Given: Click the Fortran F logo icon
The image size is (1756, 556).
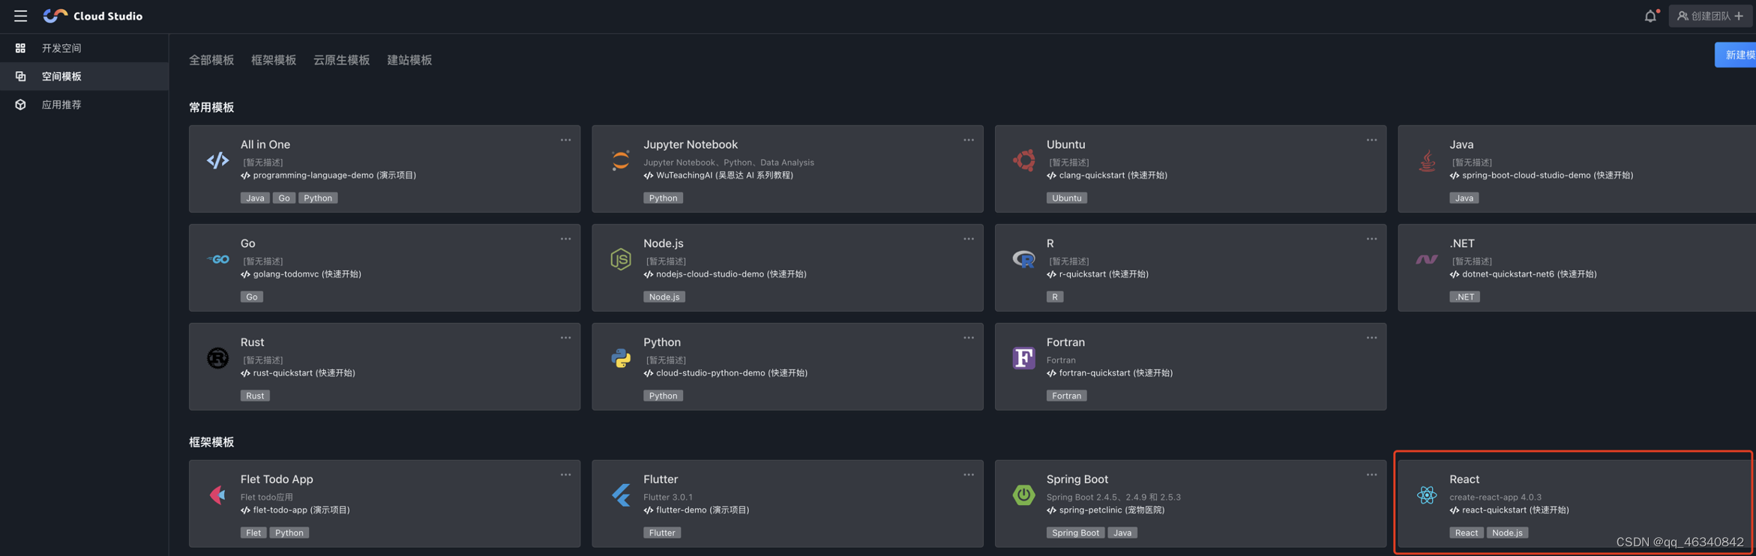Looking at the screenshot, I should (x=1023, y=358).
